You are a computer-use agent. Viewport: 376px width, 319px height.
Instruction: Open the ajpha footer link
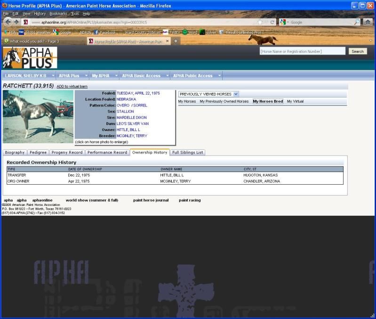pyautogui.click(x=22, y=200)
